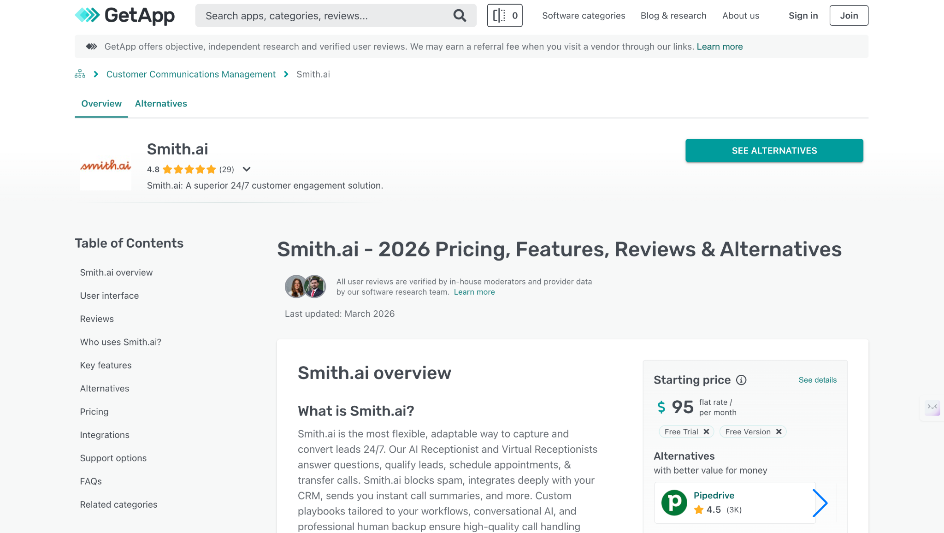Viewport: 944px width, 533px height.
Task: Open the compare apps counter icon
Action: [505, 16]
